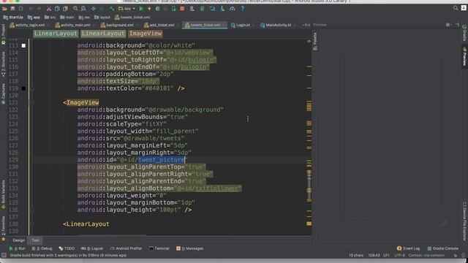Screen dimensions: 468x263
Task: Open the Logcat tool window
Action: click(92, 248)
